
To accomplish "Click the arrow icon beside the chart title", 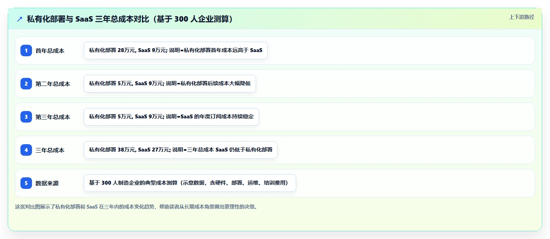I will tap(20, 19).
